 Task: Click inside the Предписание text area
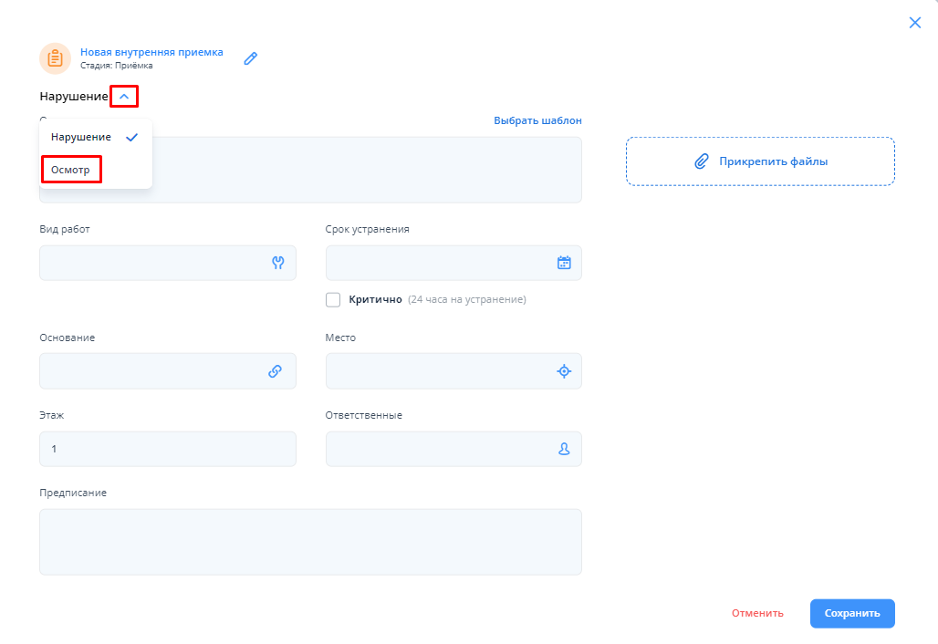[x=310, y=542]
